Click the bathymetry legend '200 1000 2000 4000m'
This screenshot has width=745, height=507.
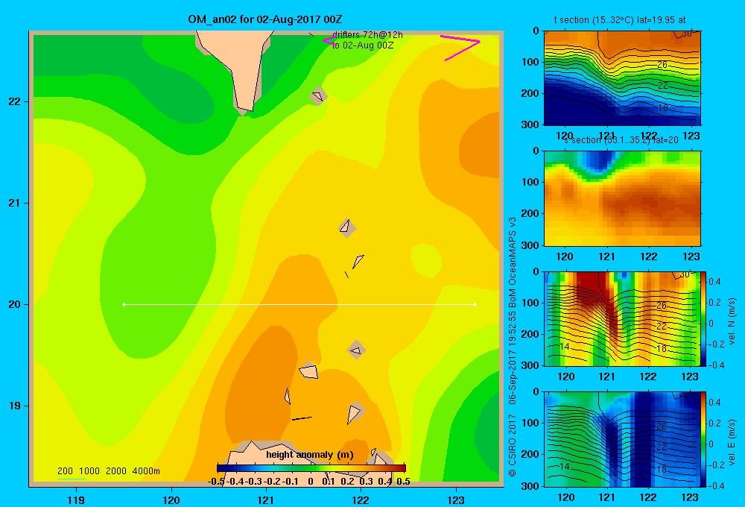click(108, 471)
